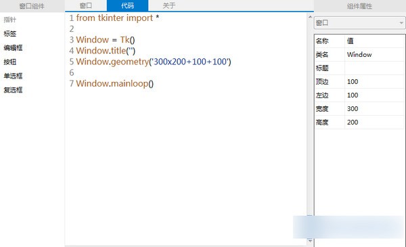Choose the 按钮 button widget

point(10,62)
